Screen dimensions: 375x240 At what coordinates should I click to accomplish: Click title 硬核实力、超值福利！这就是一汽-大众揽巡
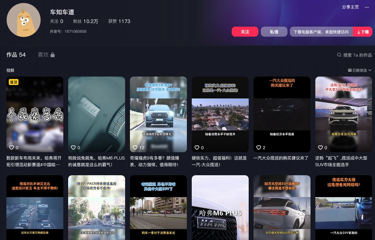coord(219,161)
